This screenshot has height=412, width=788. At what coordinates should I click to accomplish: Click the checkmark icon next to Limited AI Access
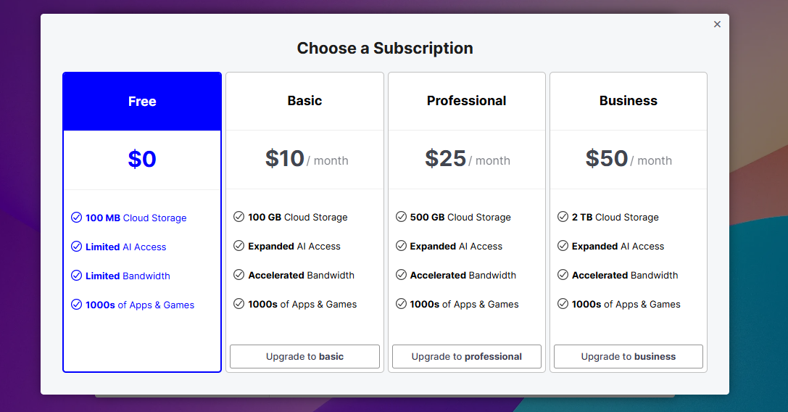(76, 247)
